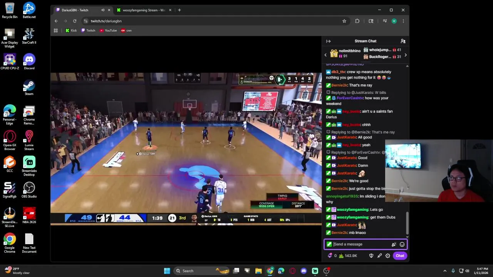Open Chrome three-dot menu
Image resolution: width=493 pixels, height=277 pixels.
(403, 21)
